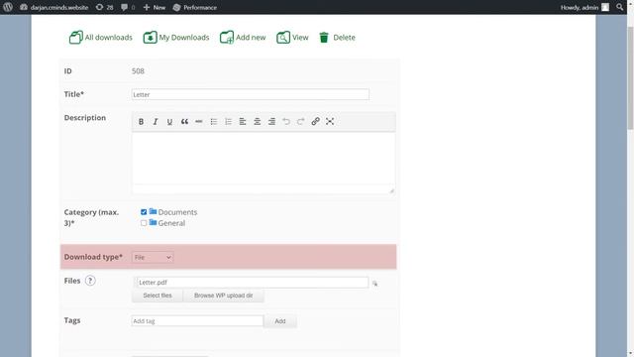View the download page
The width and height of the screenshot is (634, 357).
pyautogui.click(x=292, y=38)
